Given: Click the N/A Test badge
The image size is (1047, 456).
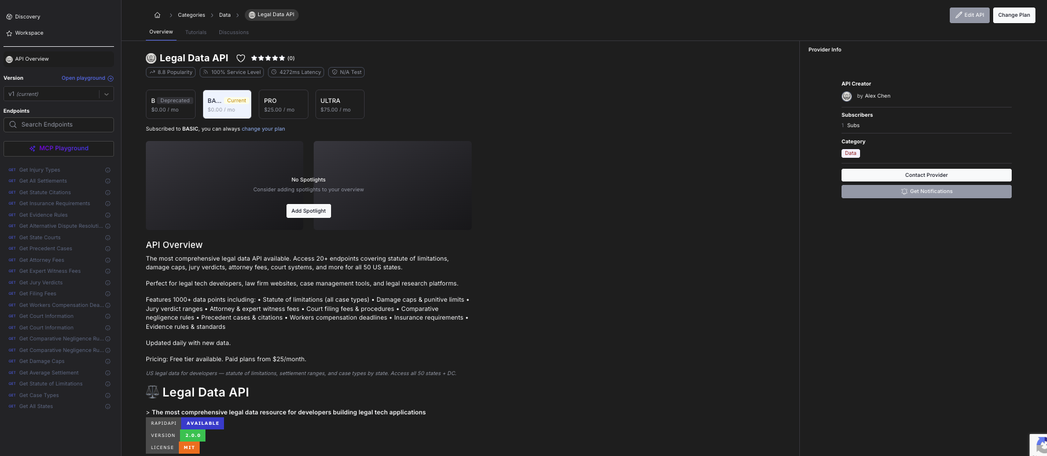Looking at the screenshot, I should click(346, 72).
